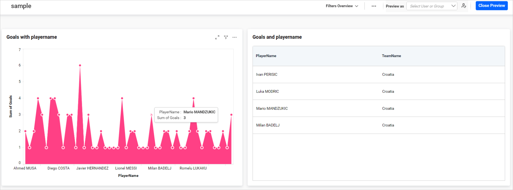Open chart widget more options menu
The width and height of the screenshot is (513, 190).
click(235, 37)
